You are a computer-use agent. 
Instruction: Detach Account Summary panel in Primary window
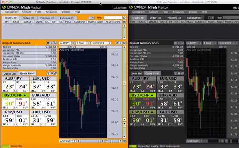coord(55,43)
